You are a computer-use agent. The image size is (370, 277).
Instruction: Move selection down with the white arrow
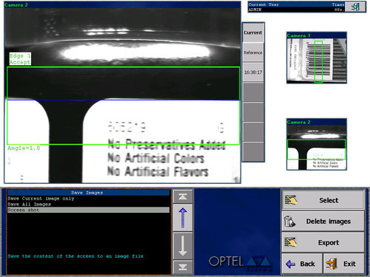tap(183, 245)
